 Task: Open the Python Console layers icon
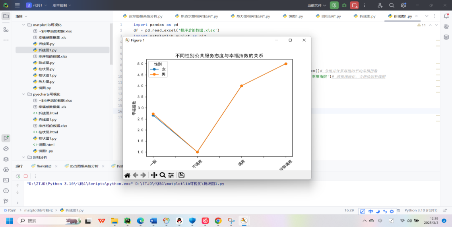[x=6, y=159]
